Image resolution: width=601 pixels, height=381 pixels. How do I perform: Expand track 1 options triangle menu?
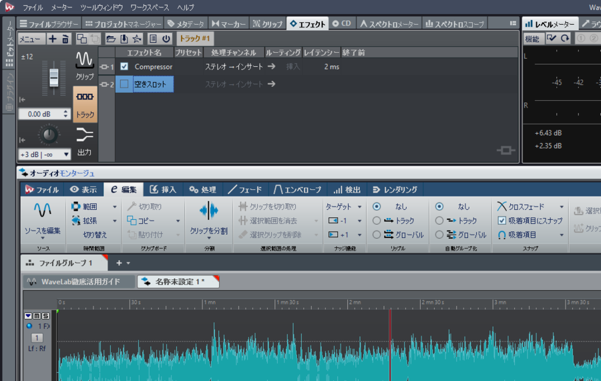[x=28, y=315]
